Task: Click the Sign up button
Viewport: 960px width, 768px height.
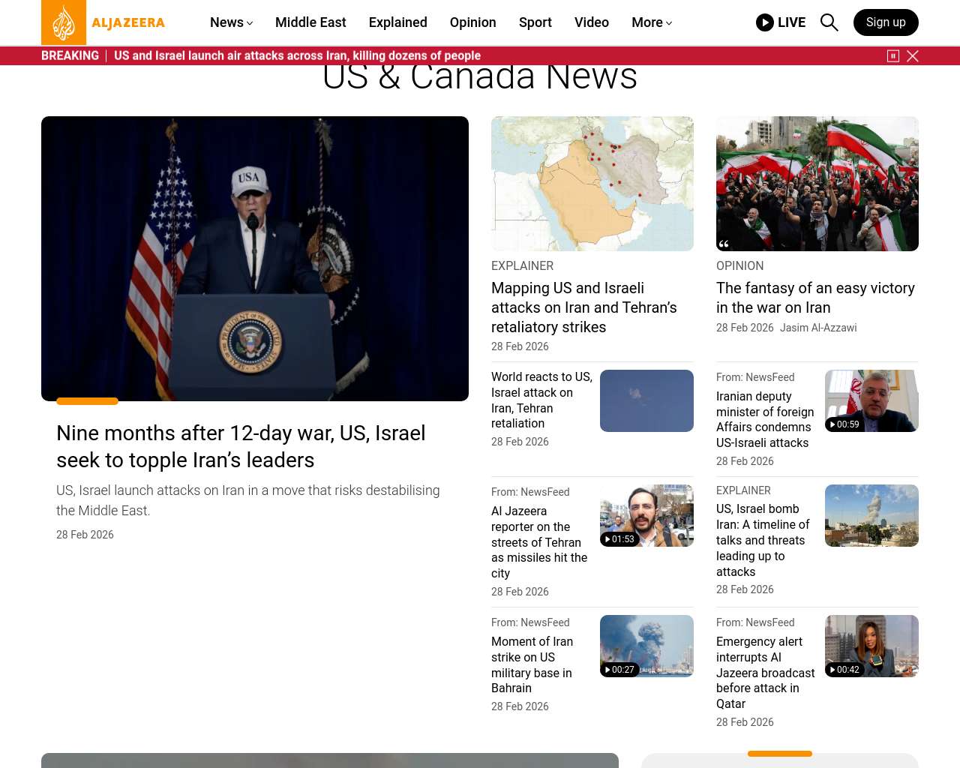Action: pos(886,22)
